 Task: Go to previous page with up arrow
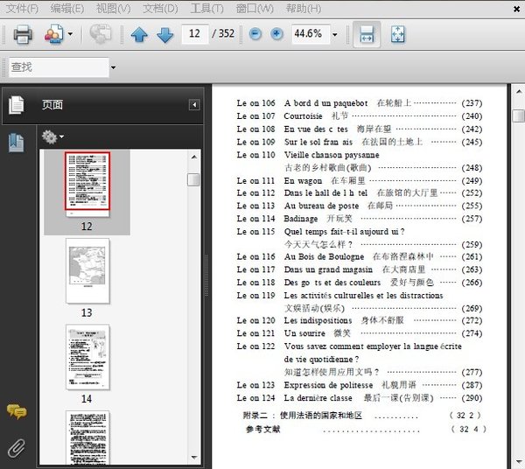(x=139, y=34)
